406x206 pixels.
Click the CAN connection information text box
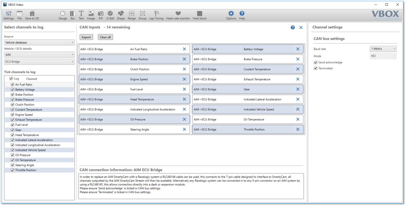pos(191,186)
